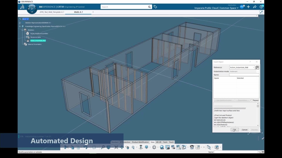Select the Pan arrows tool
This screenshot has height=158, width=282.
tap(122, 147)
